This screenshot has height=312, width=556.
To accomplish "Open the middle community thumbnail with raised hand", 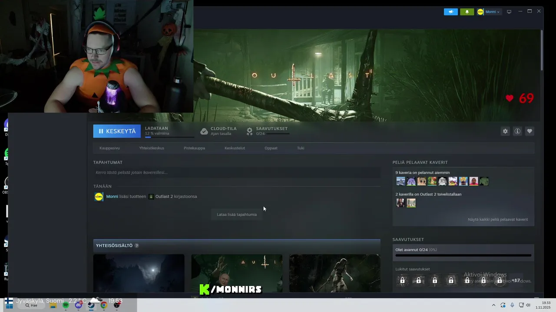I will (x=237, y=273).
